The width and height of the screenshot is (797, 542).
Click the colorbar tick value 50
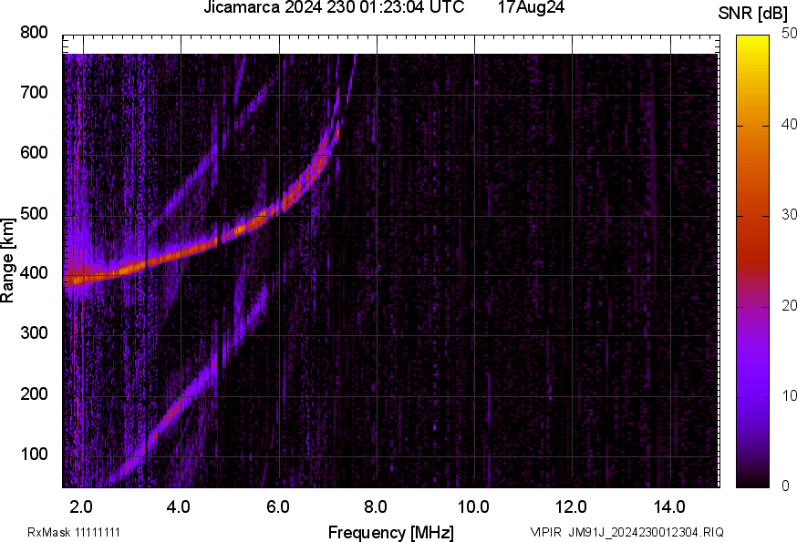tap(789, 34)
